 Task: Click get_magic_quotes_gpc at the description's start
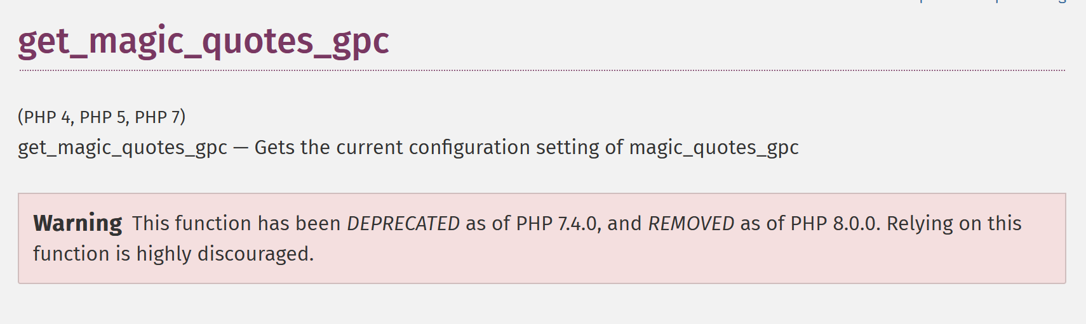tap(123, 148)
